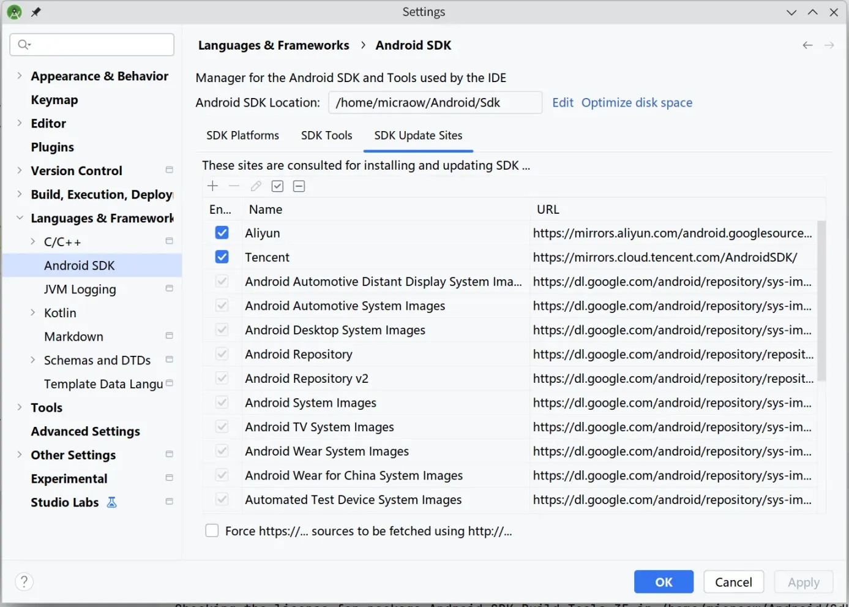849x607 pixels.
Task: Click the remove update site minus icon
Action: (x=234, y=186)
